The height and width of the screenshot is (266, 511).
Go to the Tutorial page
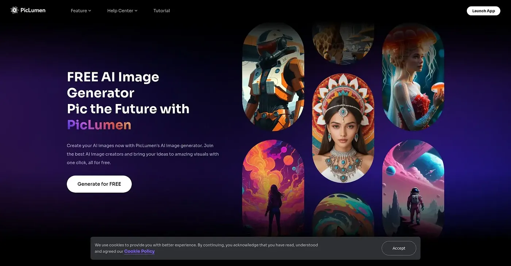[162, 11]
